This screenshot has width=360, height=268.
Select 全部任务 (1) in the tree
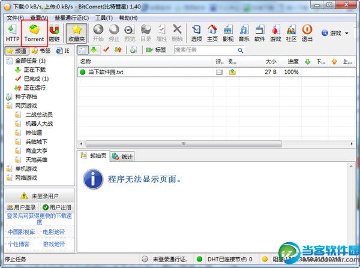[30, 61]
